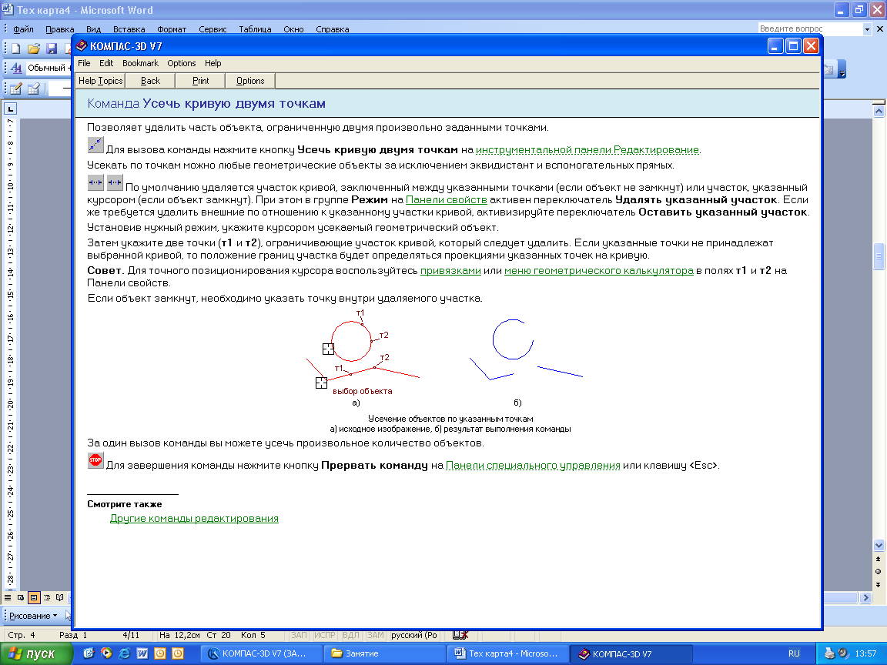
Task: Click Word vertical scrollbar thumb
Action: click(x=879, y=257)
